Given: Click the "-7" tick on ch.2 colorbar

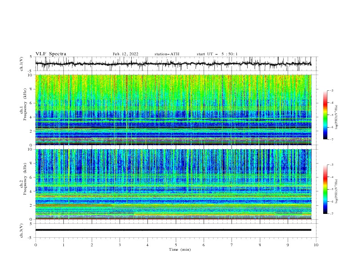Looking at the screenshot, I should (331, 214).
